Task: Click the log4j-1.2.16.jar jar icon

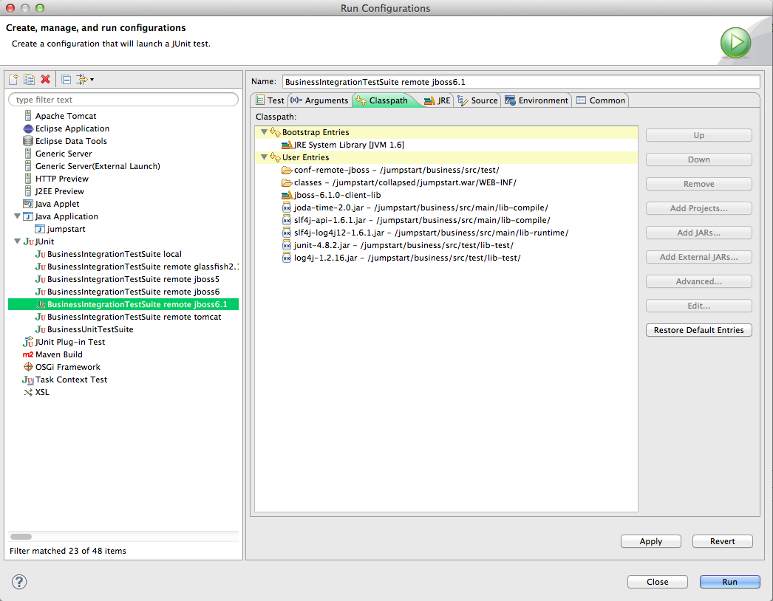Action: tap(287, 258)
